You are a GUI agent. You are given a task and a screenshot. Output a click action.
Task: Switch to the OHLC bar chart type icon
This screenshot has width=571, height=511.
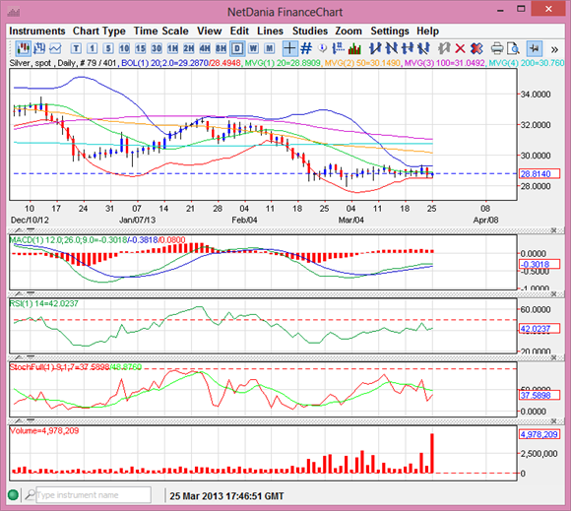[39, 48]
